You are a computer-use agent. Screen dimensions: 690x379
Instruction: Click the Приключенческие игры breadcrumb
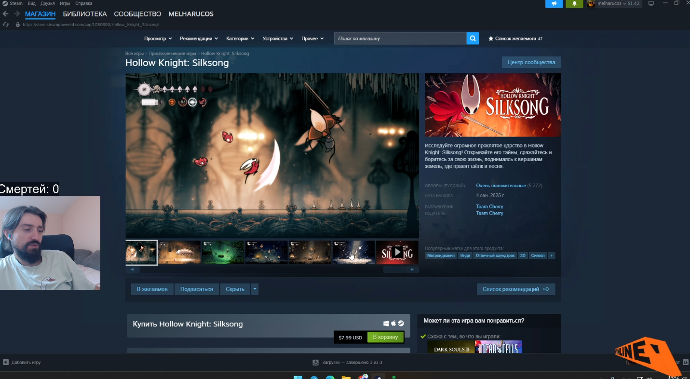pos(172,54)
